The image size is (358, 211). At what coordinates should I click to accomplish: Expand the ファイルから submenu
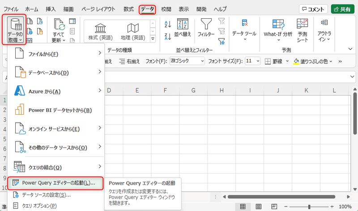(55, 54)
